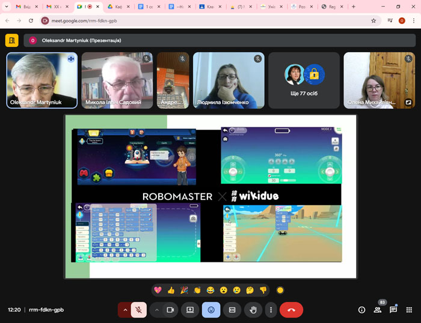This screenshot has width=421, height=323.
Task: Pick reaction skin tone yellow circle
Action: click(x=280, y=290)
